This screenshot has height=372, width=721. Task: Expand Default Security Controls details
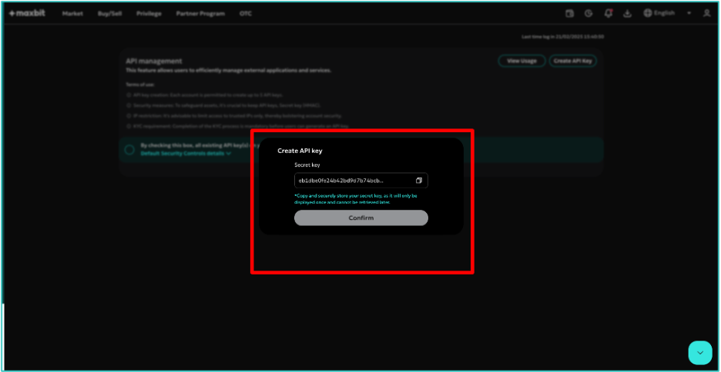[186, 154]
